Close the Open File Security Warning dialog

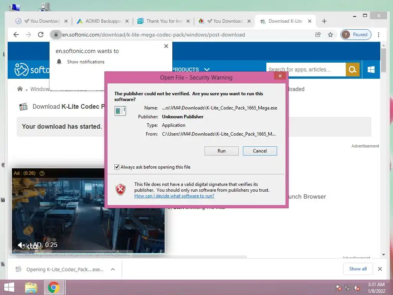(280, 76)
